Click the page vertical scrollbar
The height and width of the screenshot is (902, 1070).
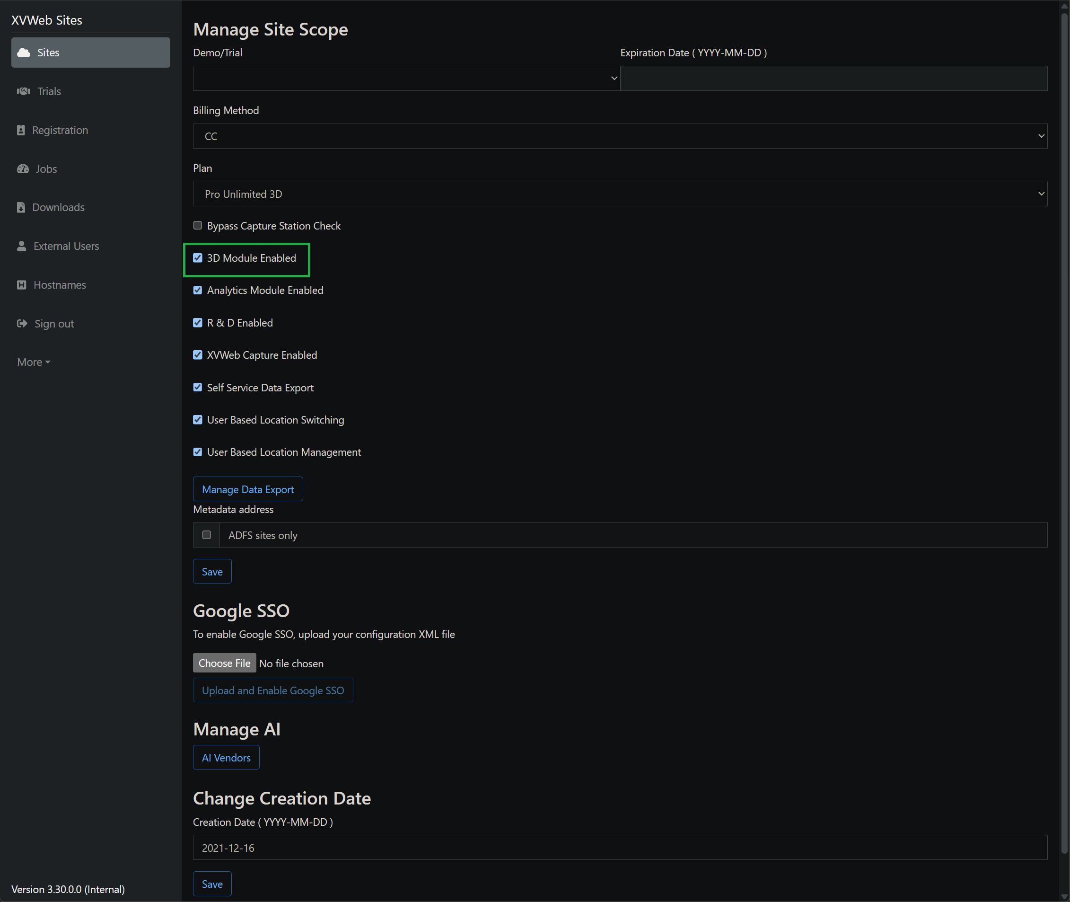click(x=1064, y=434)
